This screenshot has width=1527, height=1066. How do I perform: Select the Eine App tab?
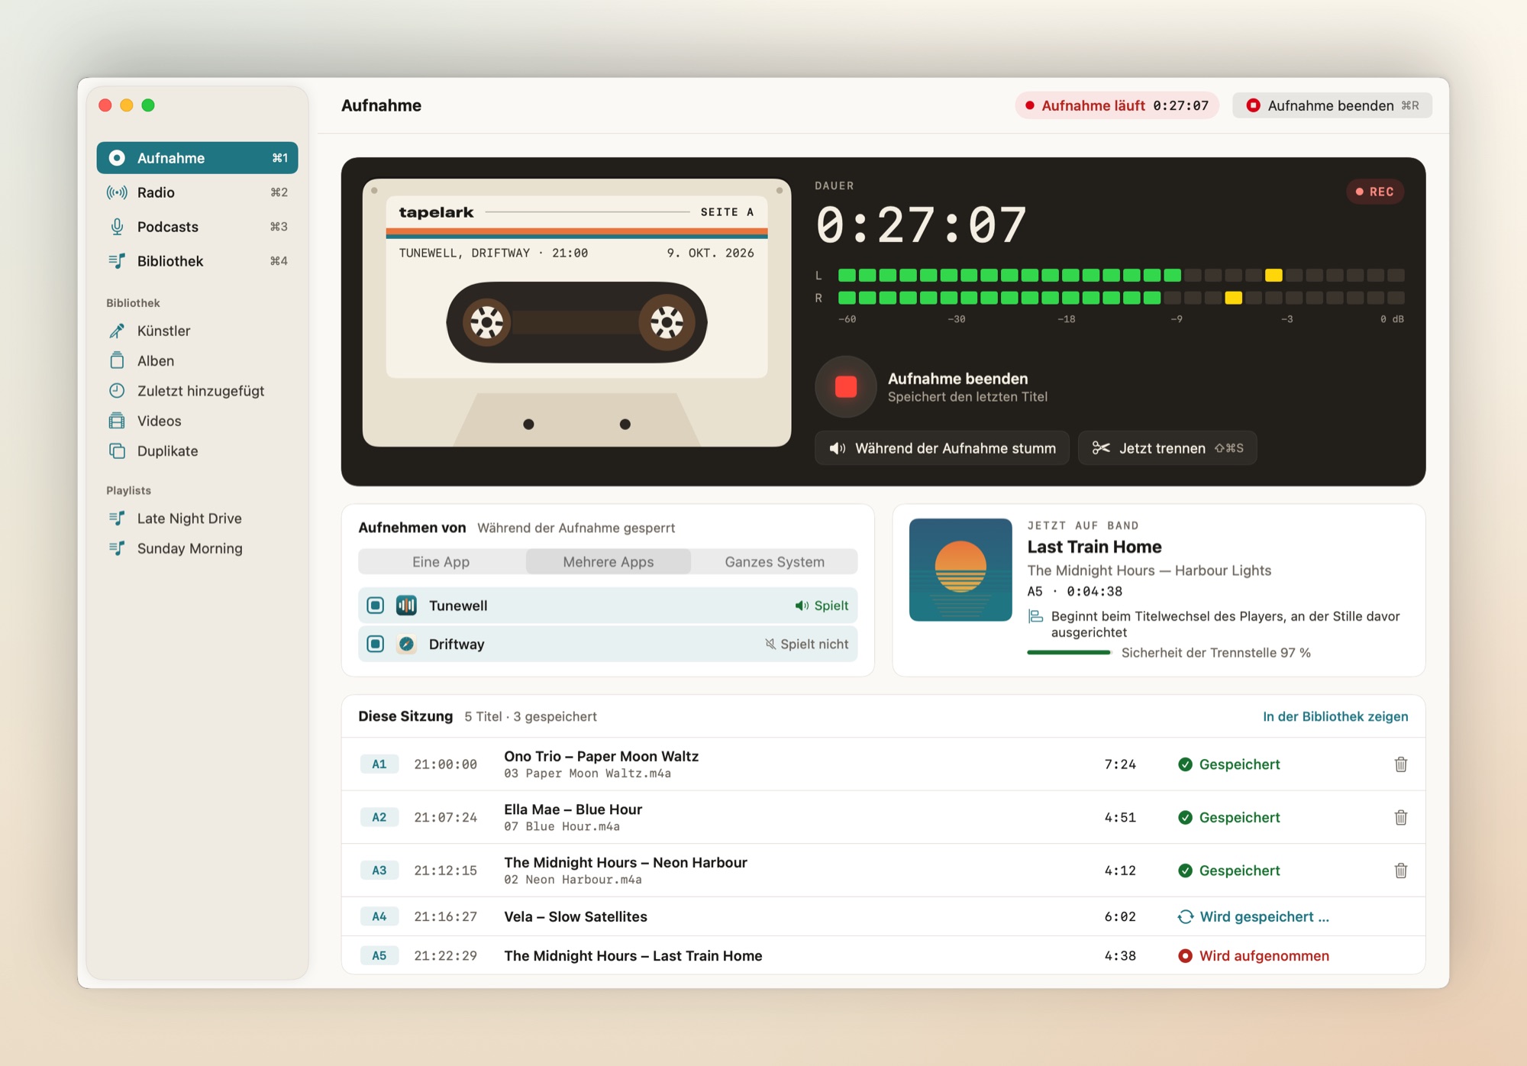point(441,562)
